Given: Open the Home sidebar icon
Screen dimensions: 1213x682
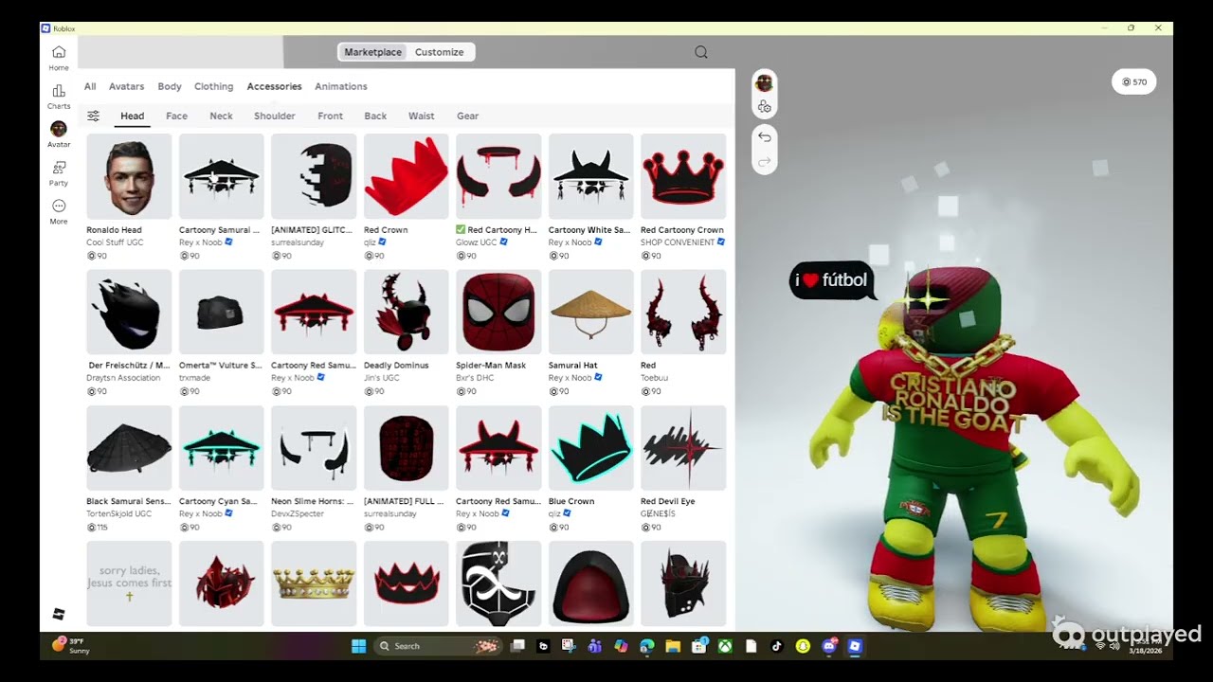Looking at the screenshot, I should point(59,52).
